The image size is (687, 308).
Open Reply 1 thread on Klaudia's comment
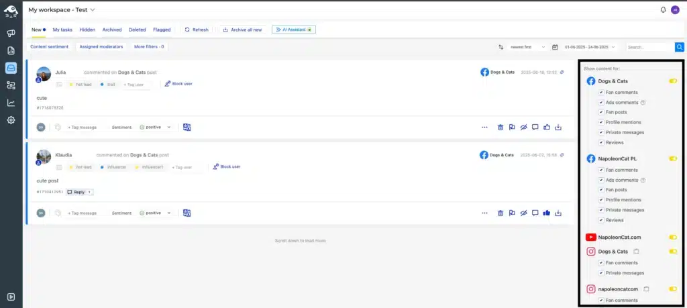point(80,193)
